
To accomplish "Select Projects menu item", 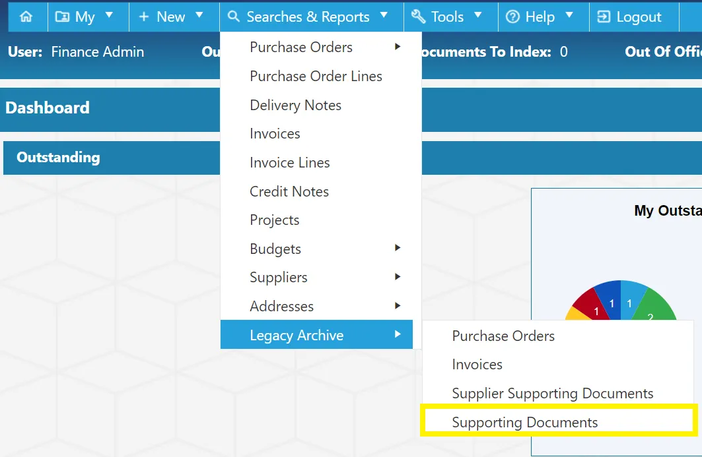I will [316, 220].
